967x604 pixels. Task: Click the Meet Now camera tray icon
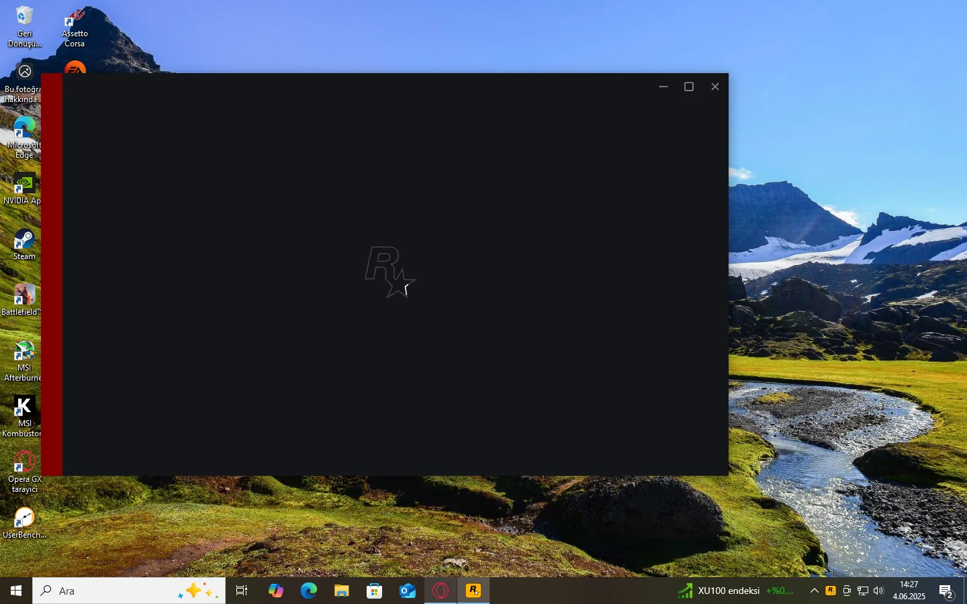click(847, 591)
